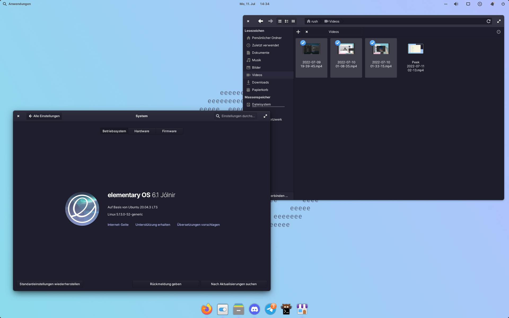The image size is (509, 318).
Task: Click the 2022-07-10 01-08-35.mp4 file name
Action: pyautogui.click(x=346, y=64)
